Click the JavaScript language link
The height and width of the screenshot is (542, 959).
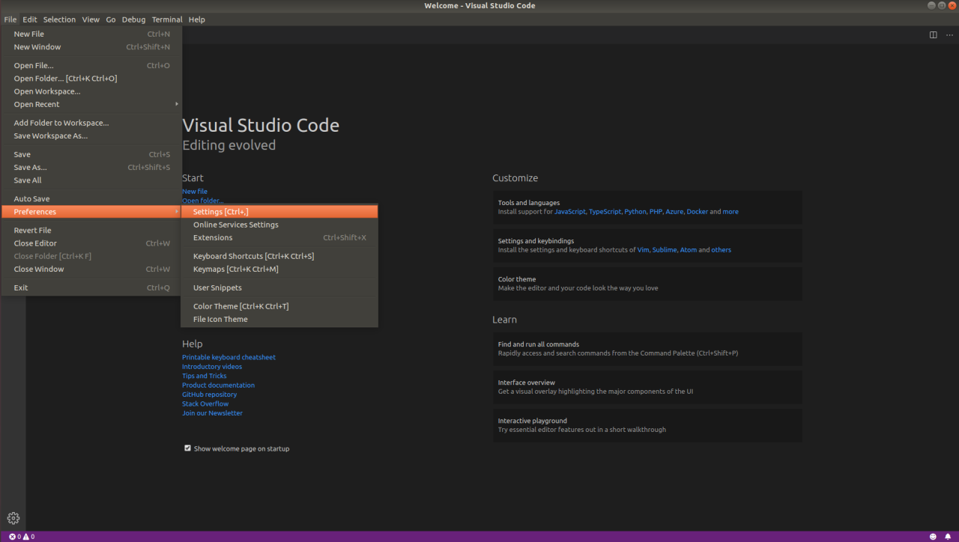[570, 212]
